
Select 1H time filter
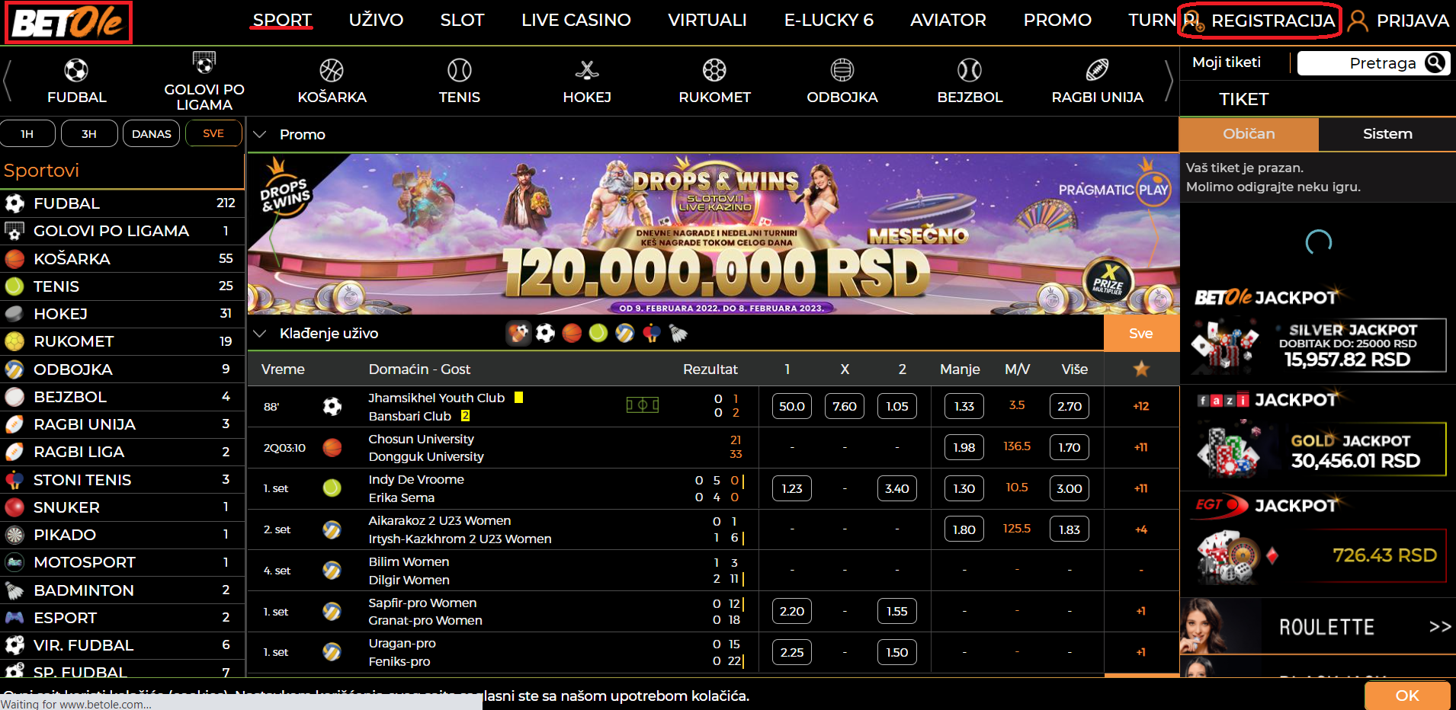27,133
